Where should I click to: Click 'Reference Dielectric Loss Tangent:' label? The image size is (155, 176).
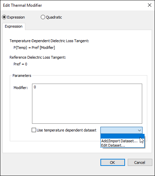coord(38,57)
